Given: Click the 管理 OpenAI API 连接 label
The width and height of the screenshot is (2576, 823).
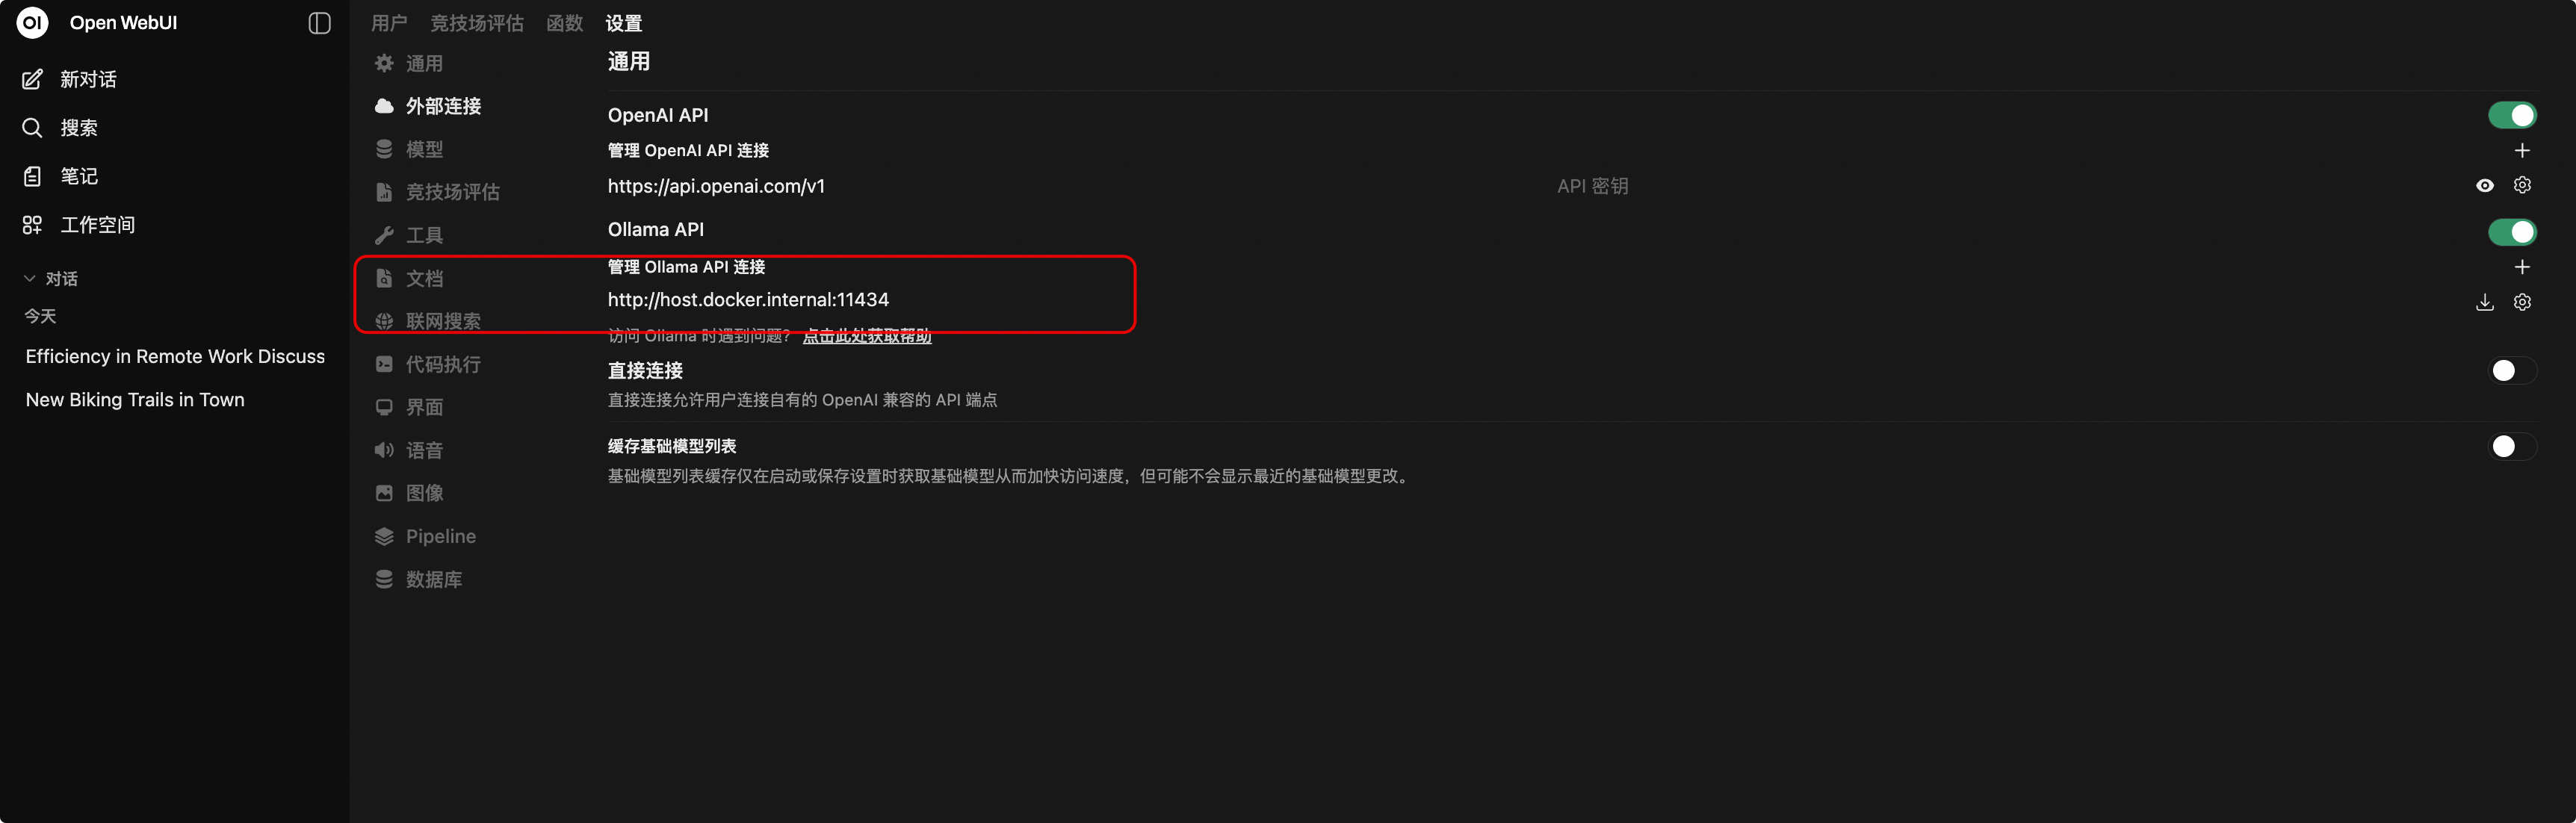Looking at the screenshot, I should pos(688,150).
